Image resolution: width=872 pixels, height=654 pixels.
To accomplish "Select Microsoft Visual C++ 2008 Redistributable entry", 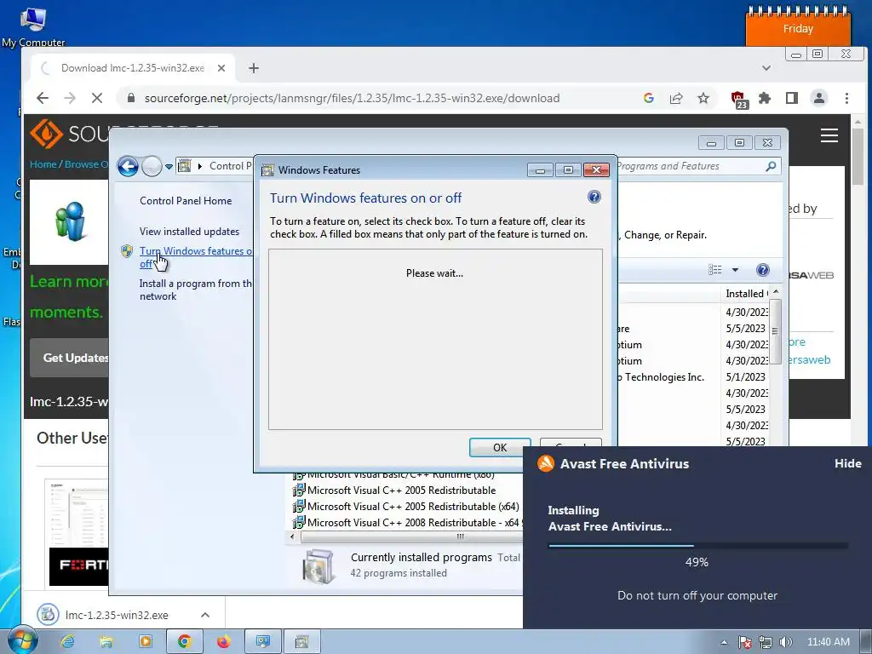I will tap(407, 523).
